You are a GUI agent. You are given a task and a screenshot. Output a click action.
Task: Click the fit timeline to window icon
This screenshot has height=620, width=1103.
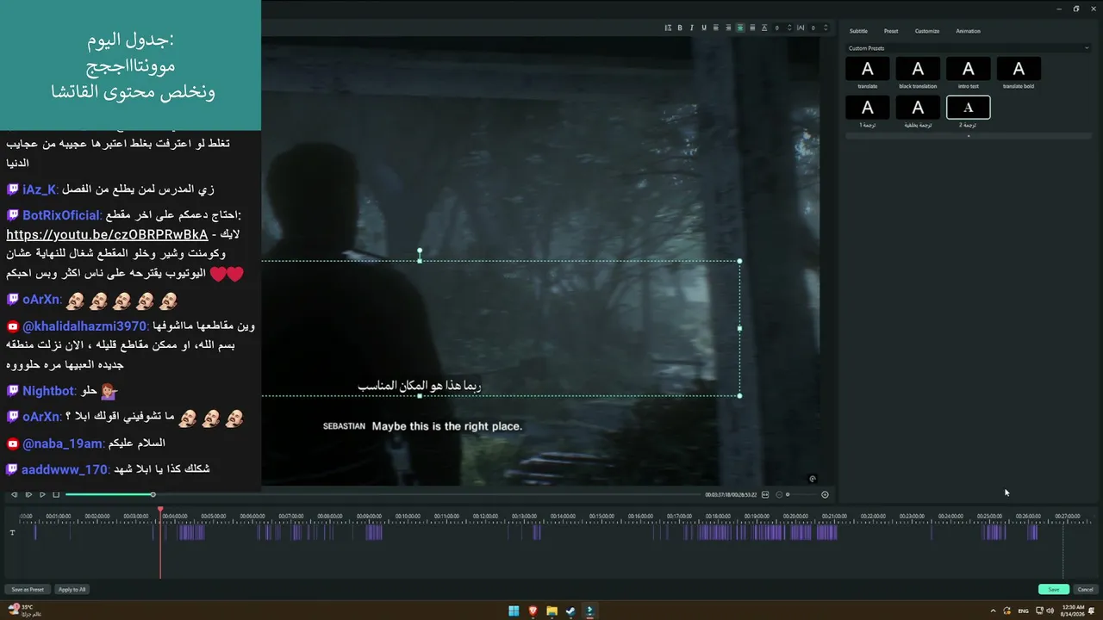click(x=765, y=494)
